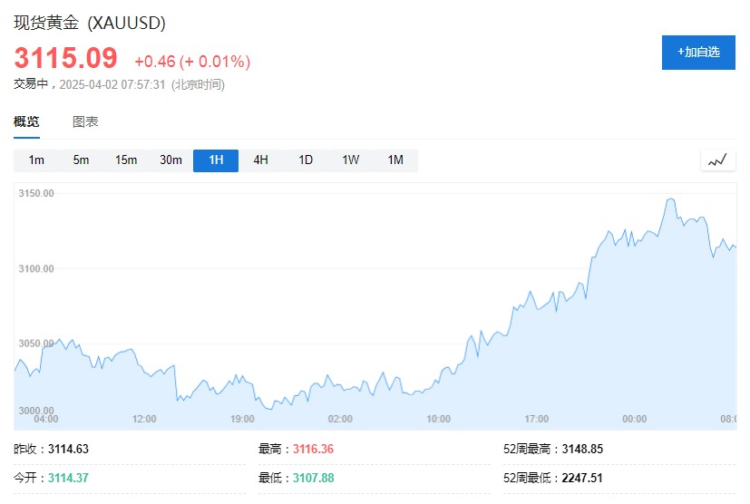Click the 最低 value 3107.88
Screen dimensions: 750x504
(x=313, y=478)
